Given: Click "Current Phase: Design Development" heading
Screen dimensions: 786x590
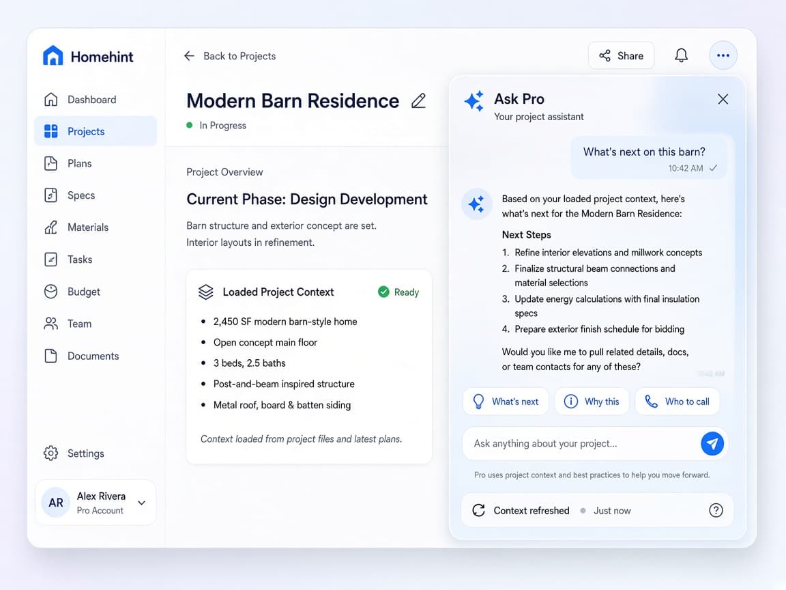Looking at the screenshot, I should (307, 199).
